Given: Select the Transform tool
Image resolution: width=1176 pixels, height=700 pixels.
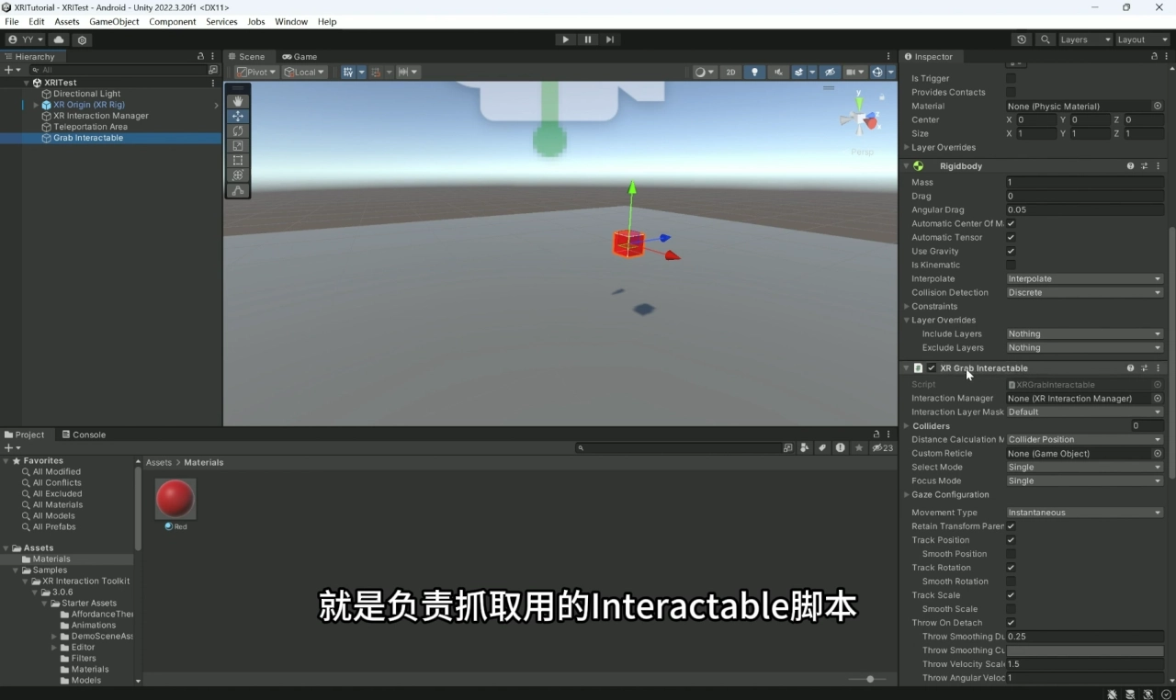Looking at the screenshot, I should click(x=238, y=175).
